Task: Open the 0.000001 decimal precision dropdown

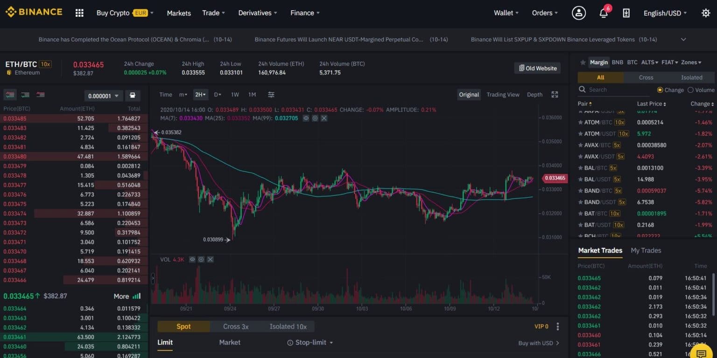Action: click(x=104, y=96)
